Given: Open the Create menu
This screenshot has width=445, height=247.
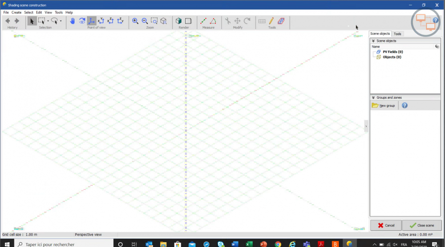Looking at the screenshot, I should 16,12.
